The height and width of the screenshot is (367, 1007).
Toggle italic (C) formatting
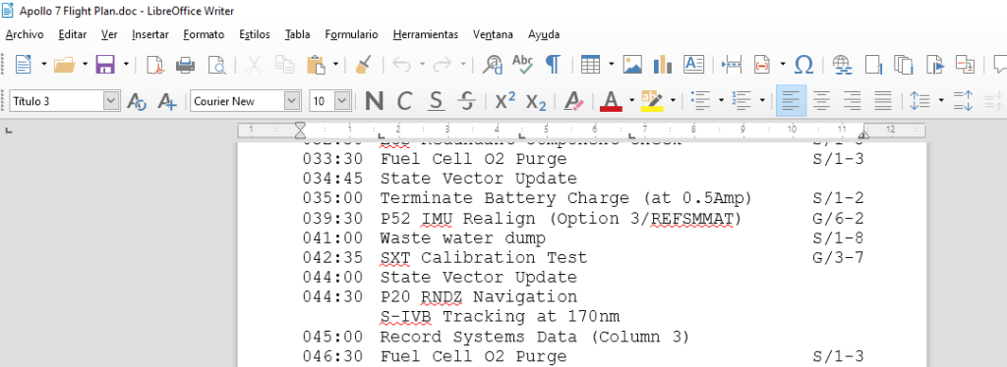coord(404,100)
